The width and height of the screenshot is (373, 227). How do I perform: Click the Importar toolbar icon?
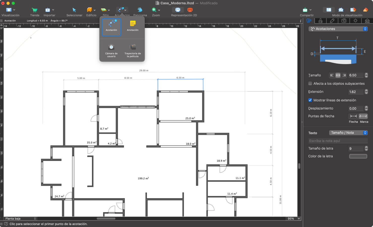click(x=48, y=10)
